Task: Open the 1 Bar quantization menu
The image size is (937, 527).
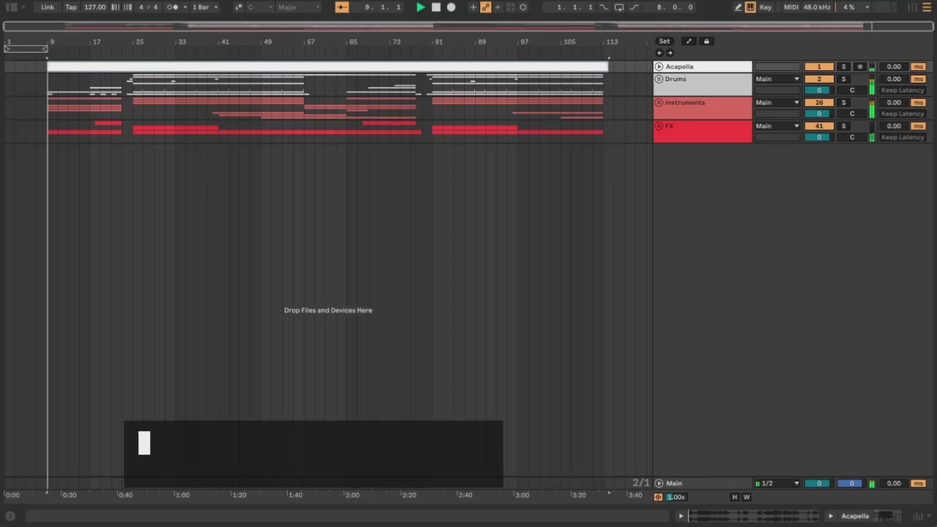Action: tap(204, 7)
